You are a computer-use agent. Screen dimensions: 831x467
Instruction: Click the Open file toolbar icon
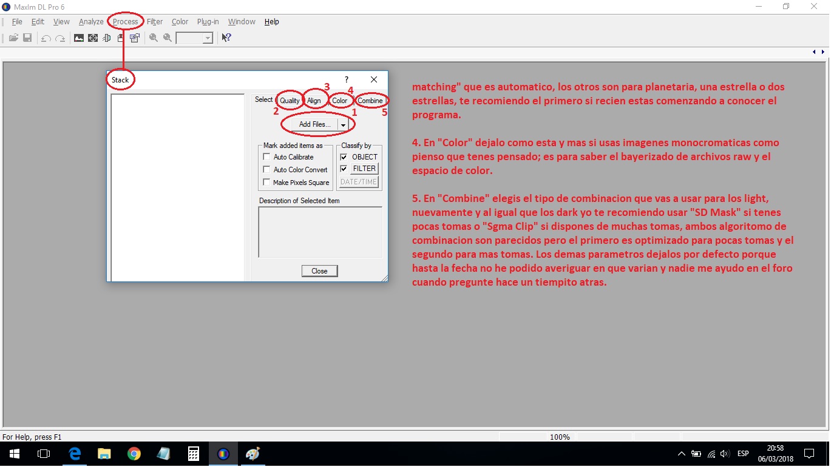click(13, 38)
